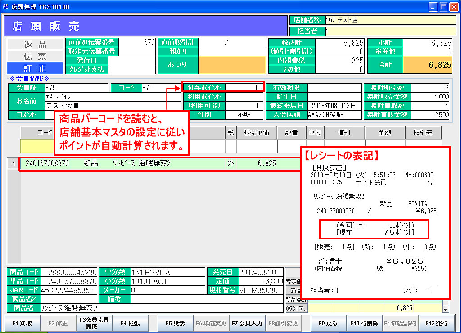The image size is (461, 333).
Task: Delete the line with F10 行削除
Action: click(364, 323)
